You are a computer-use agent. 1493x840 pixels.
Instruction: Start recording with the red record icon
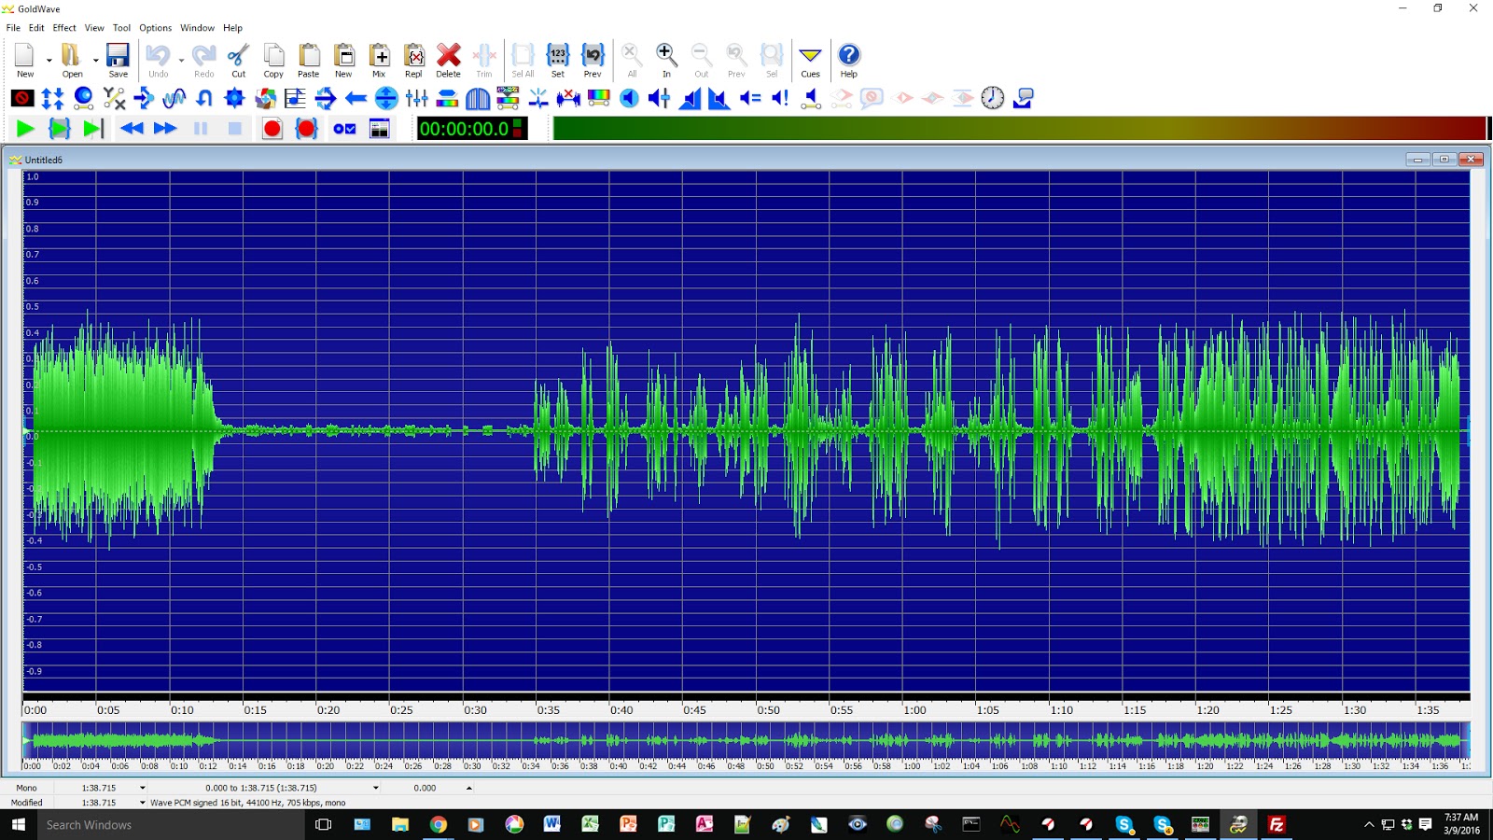click(272, 129)
